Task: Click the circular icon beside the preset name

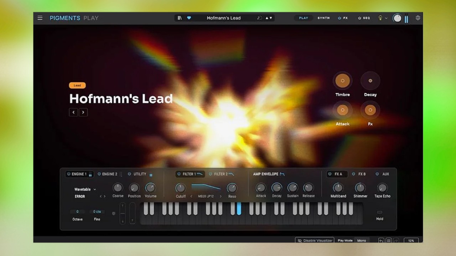Action: coord(259,18)
